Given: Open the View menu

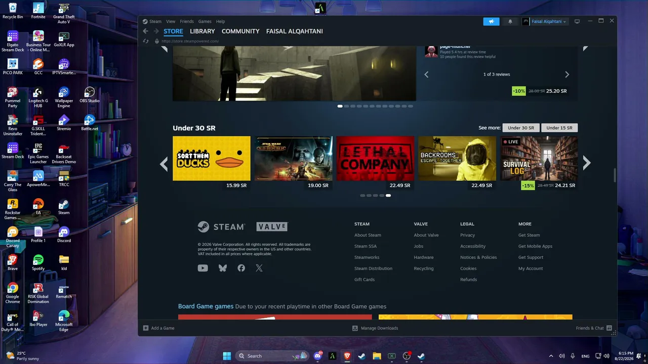Looking at the screenshot, I should 171,21.
